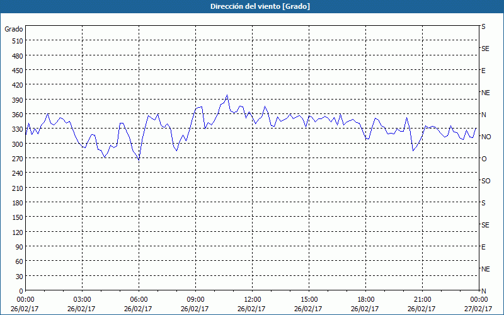Viewport: 504px width, 315px height.
Task: Click the NE compass label level with 30
Action: (x=485, y=269)
